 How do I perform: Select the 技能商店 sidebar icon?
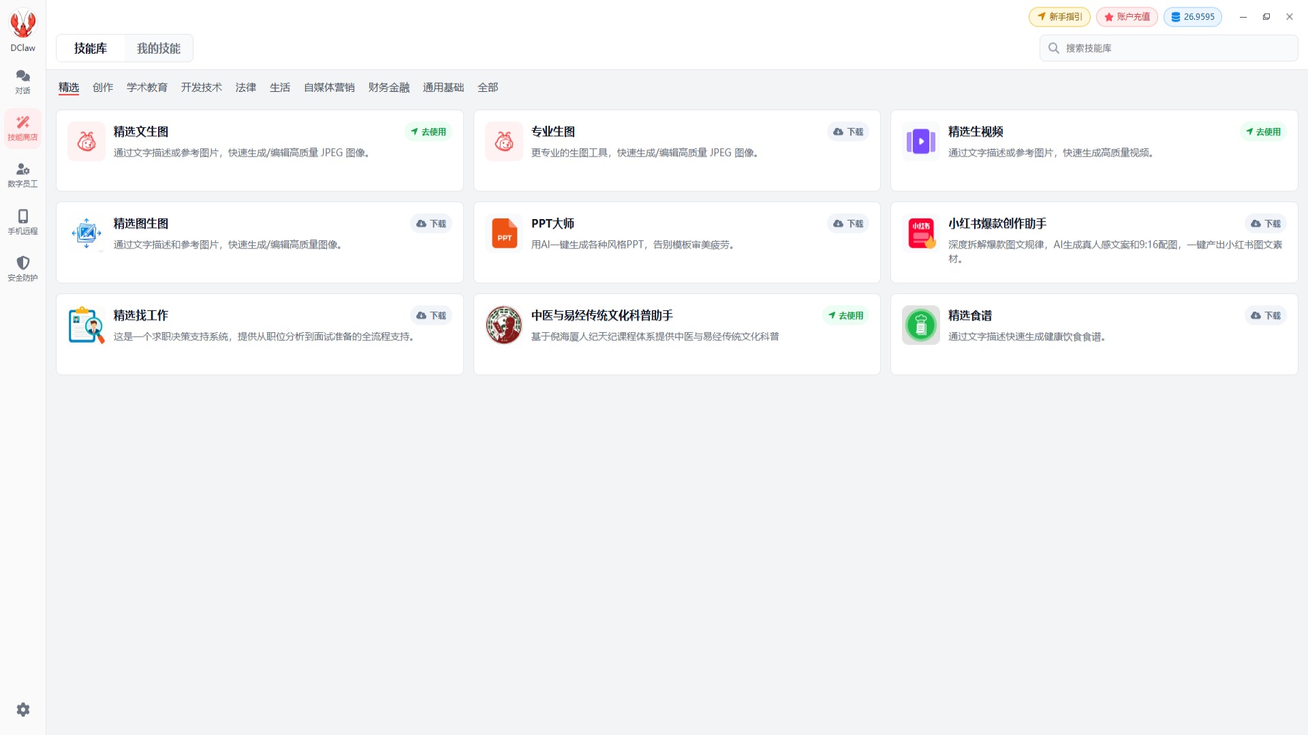(x=22, y=129)
